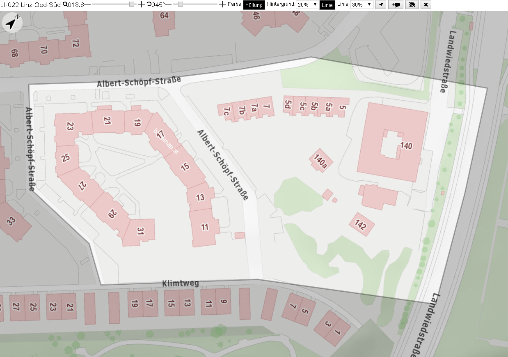This screenshot has width=508, height=357.
Task: Click the rotate icon before 045°
Action: pyautogui.click(x=149, y=5)
